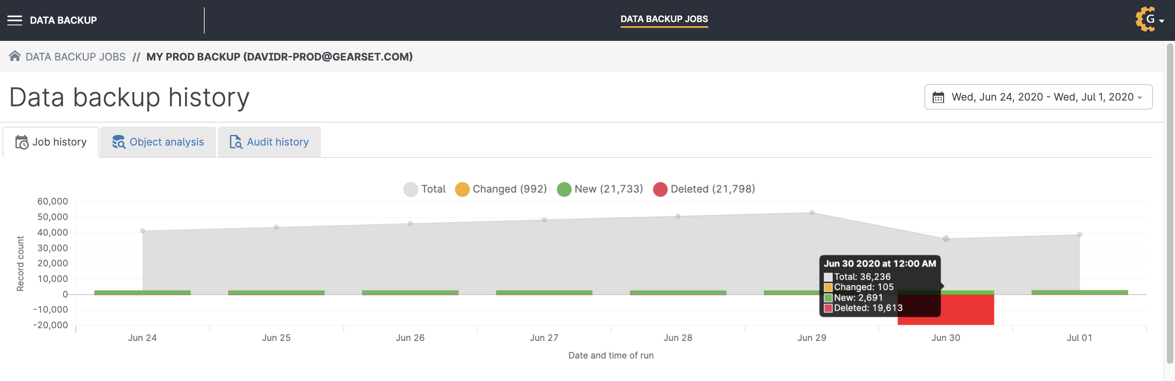The image size is (1175, 381).
Task: Select the DATA BACKUP JOBS top navigation item
Action: point(664,19)
